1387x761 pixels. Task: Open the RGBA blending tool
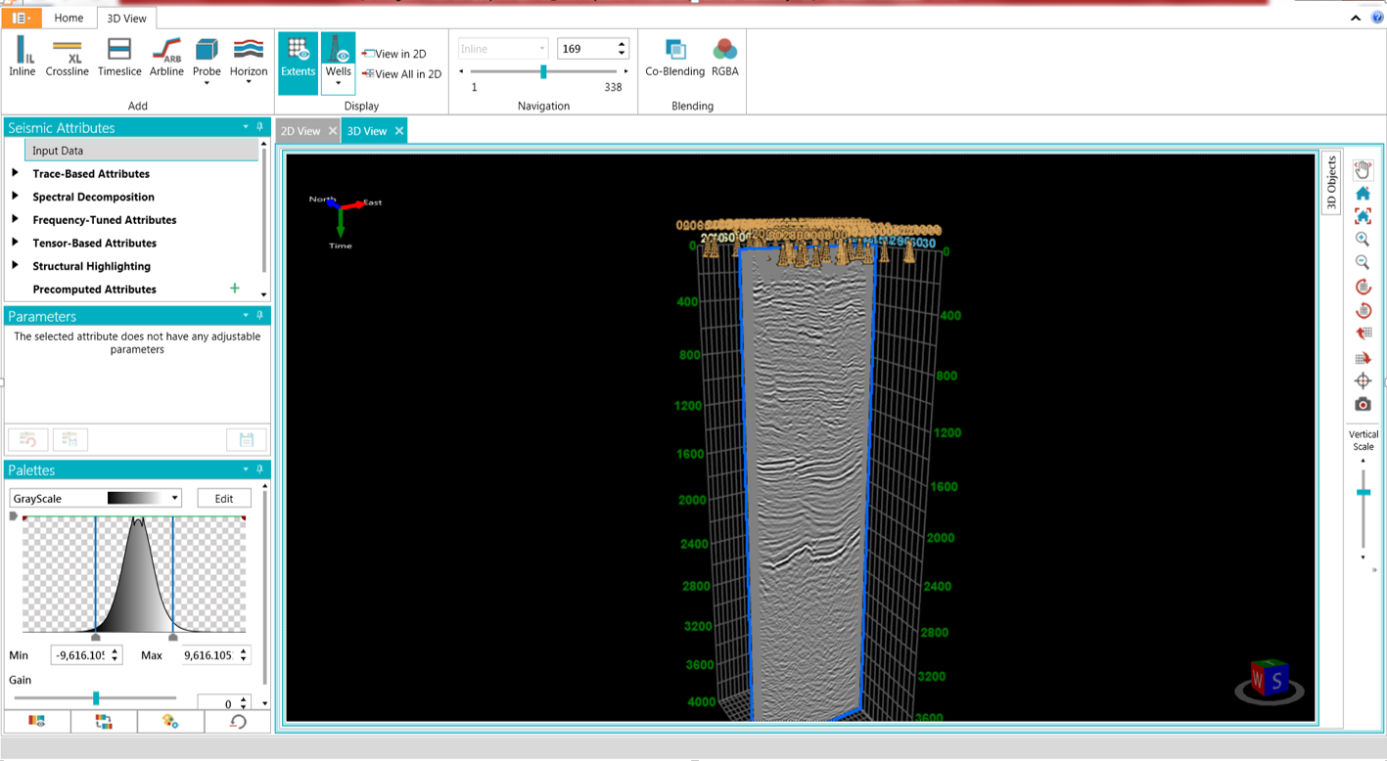[x=724, y=57]
